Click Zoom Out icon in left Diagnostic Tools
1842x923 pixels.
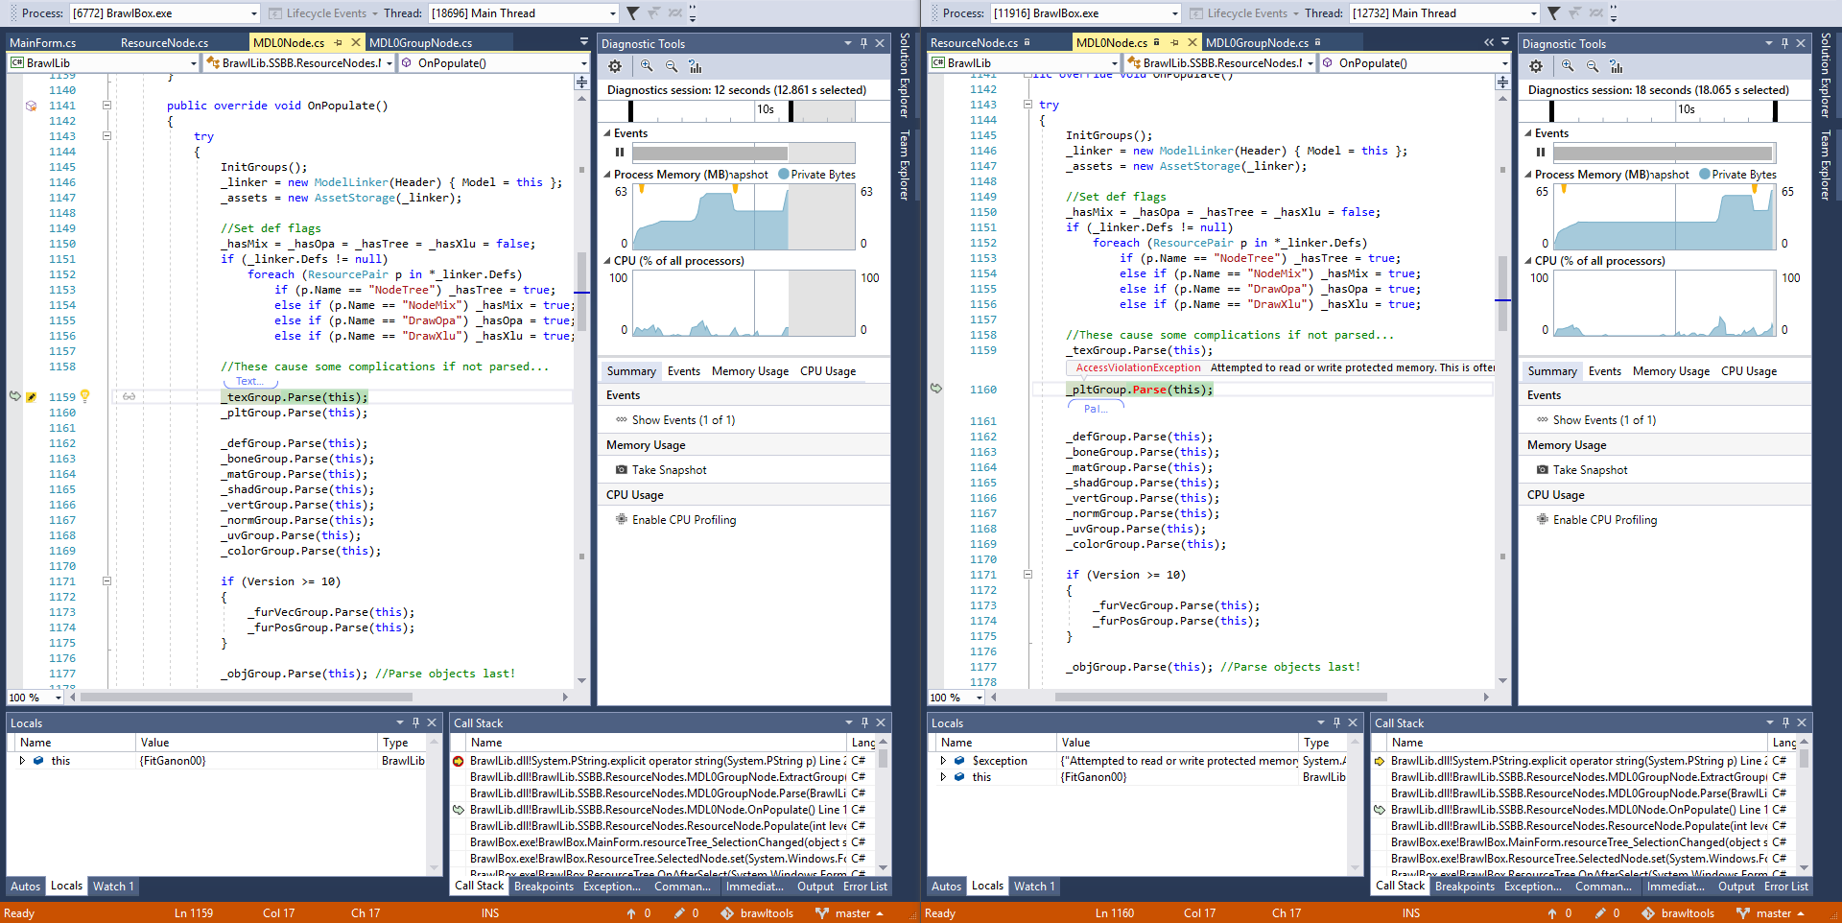[x=672, y=66]
